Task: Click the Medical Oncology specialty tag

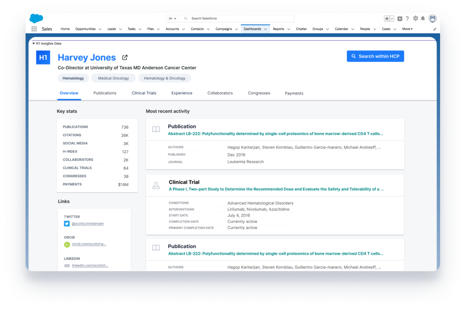Action: coord(113,78)
